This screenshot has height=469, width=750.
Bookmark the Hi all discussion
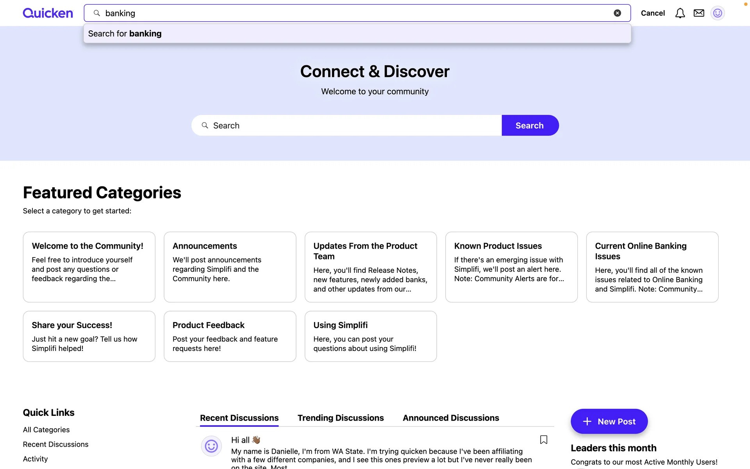543,440
